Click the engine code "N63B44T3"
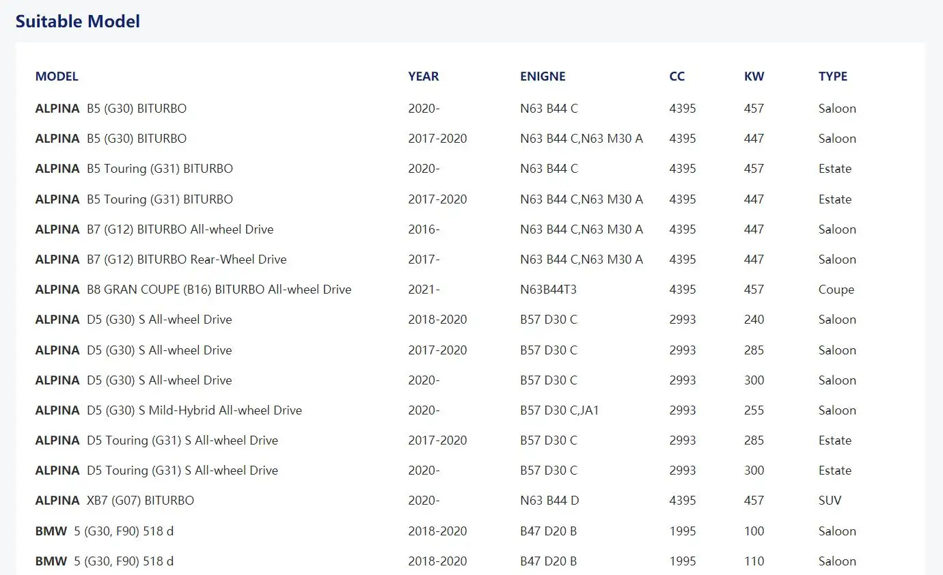This screenshot has height=575, width=943. point(549,290)
